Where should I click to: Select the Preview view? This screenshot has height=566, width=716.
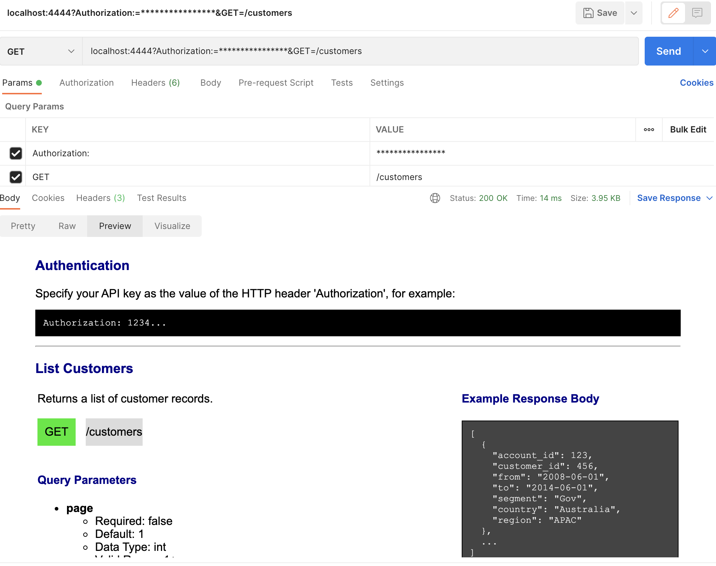click(x=115, y=226)
